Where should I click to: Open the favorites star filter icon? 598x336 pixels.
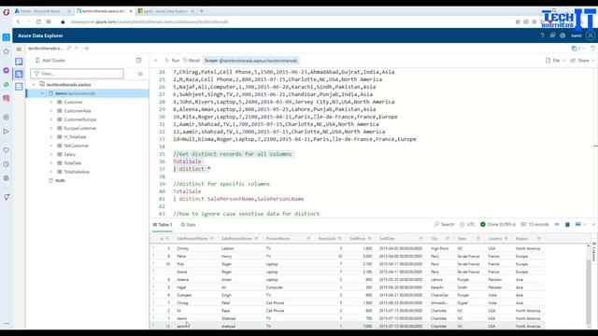click(140, 74)
